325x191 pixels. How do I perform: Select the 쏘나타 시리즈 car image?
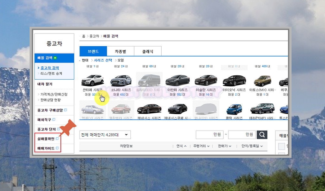click(x=121, y=81)
